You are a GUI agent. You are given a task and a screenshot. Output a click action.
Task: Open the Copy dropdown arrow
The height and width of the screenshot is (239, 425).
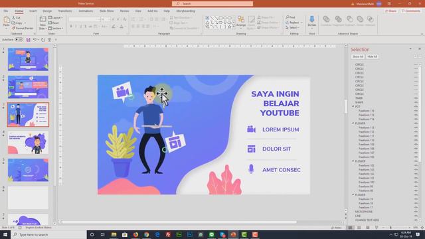point(25,23)
